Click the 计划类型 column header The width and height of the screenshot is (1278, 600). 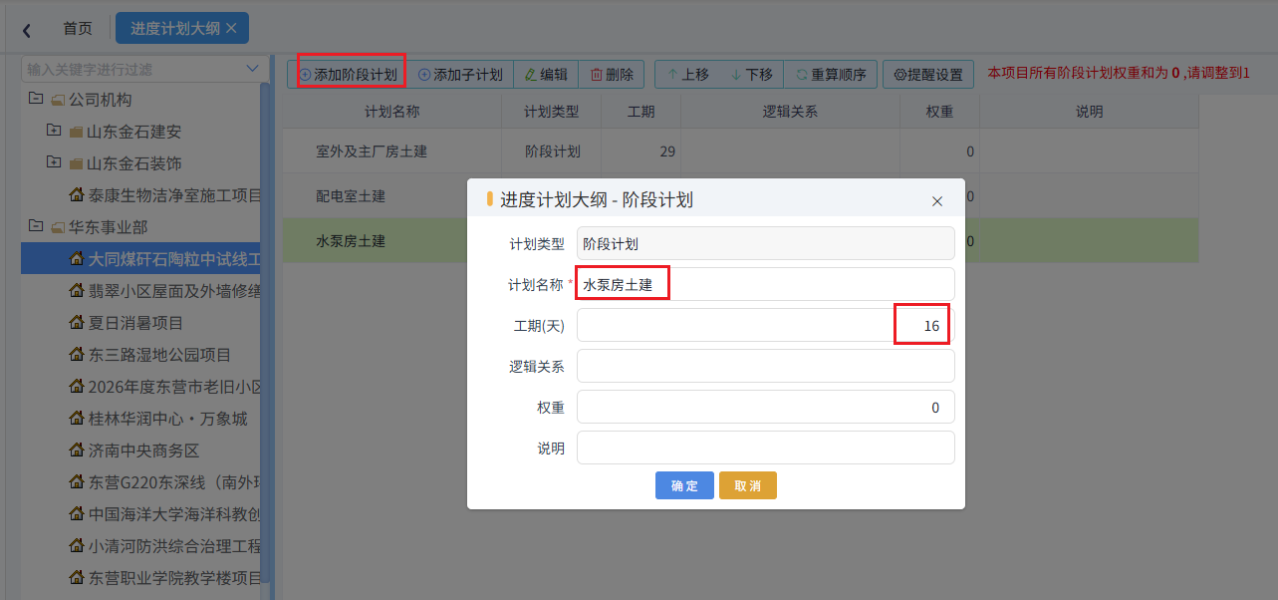(x=552, y=112)
